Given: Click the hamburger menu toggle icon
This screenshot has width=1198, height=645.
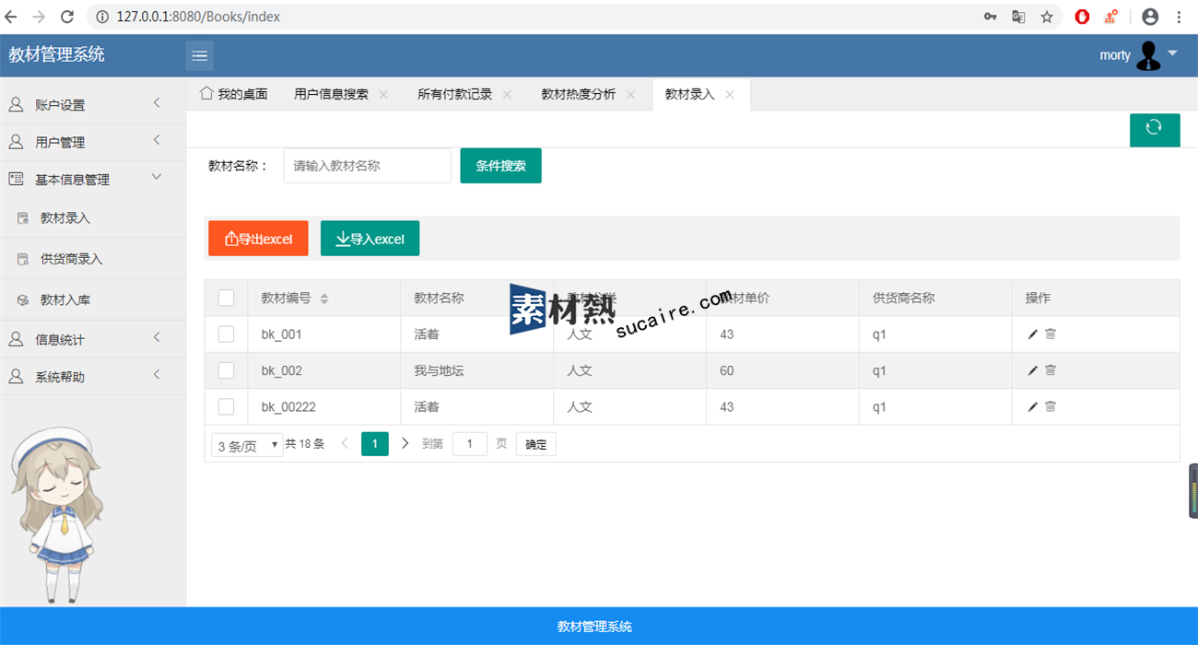Looking at the screenshot, I should [199, 55].
